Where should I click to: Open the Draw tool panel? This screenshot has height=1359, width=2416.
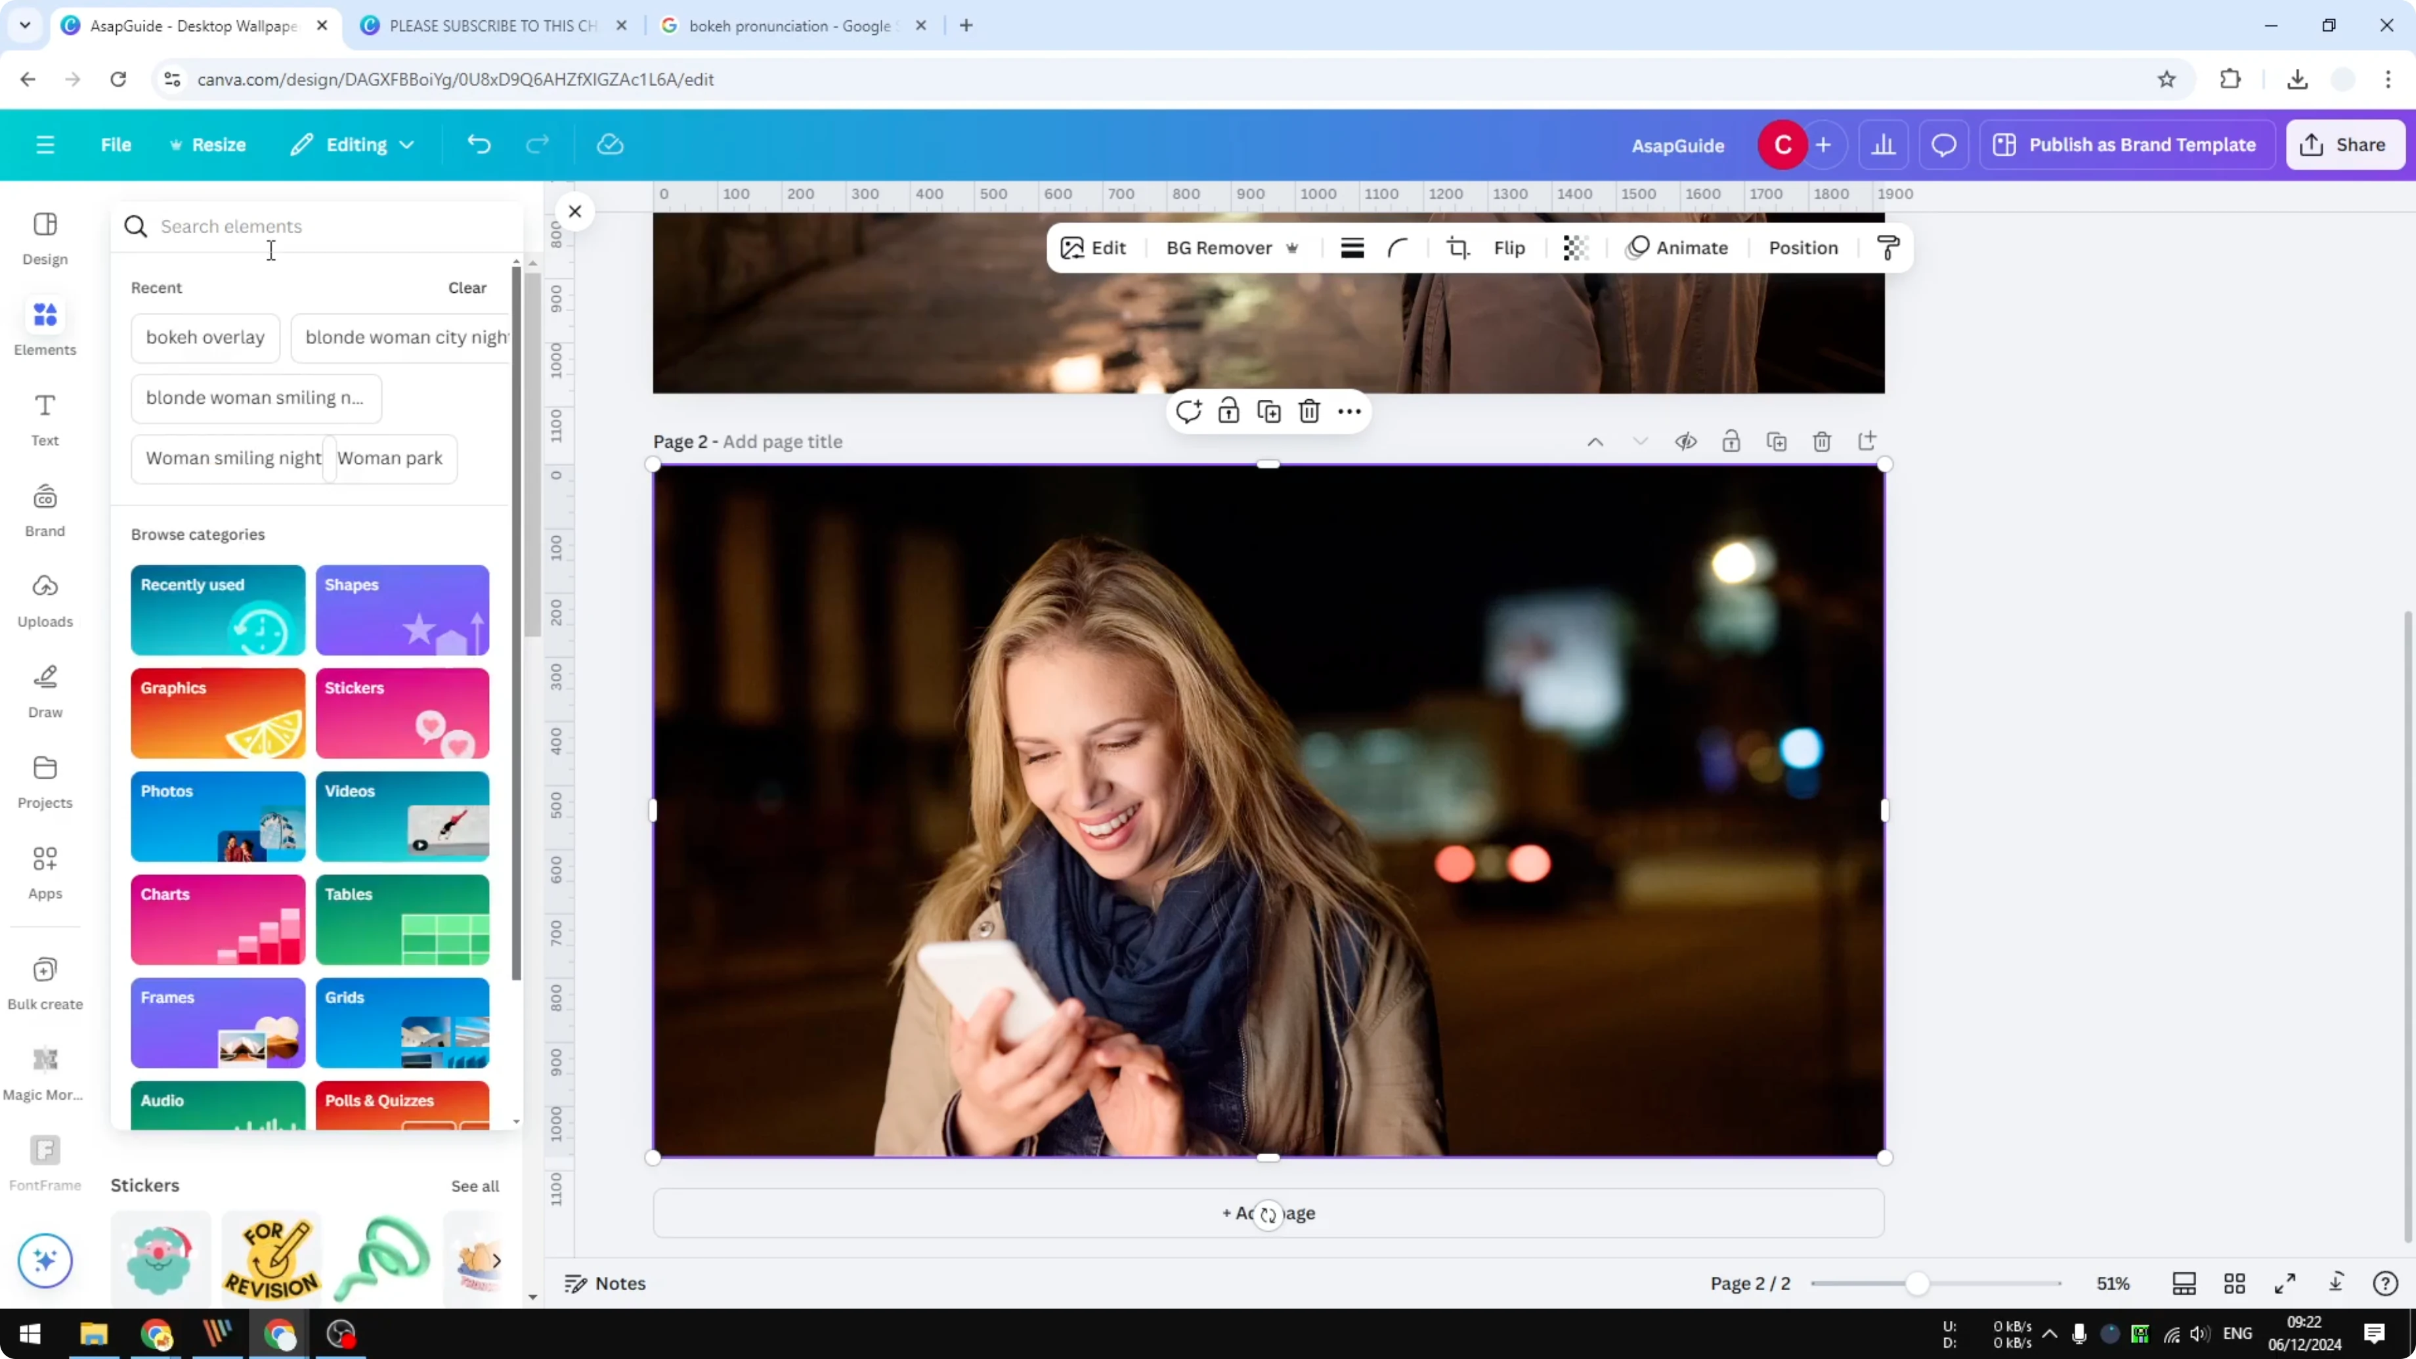tap(44, 689)
